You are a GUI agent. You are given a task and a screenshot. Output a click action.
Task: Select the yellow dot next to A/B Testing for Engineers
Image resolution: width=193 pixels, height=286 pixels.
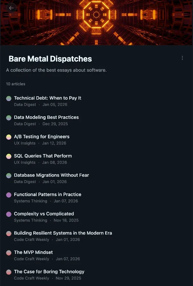tap(9, 137)
